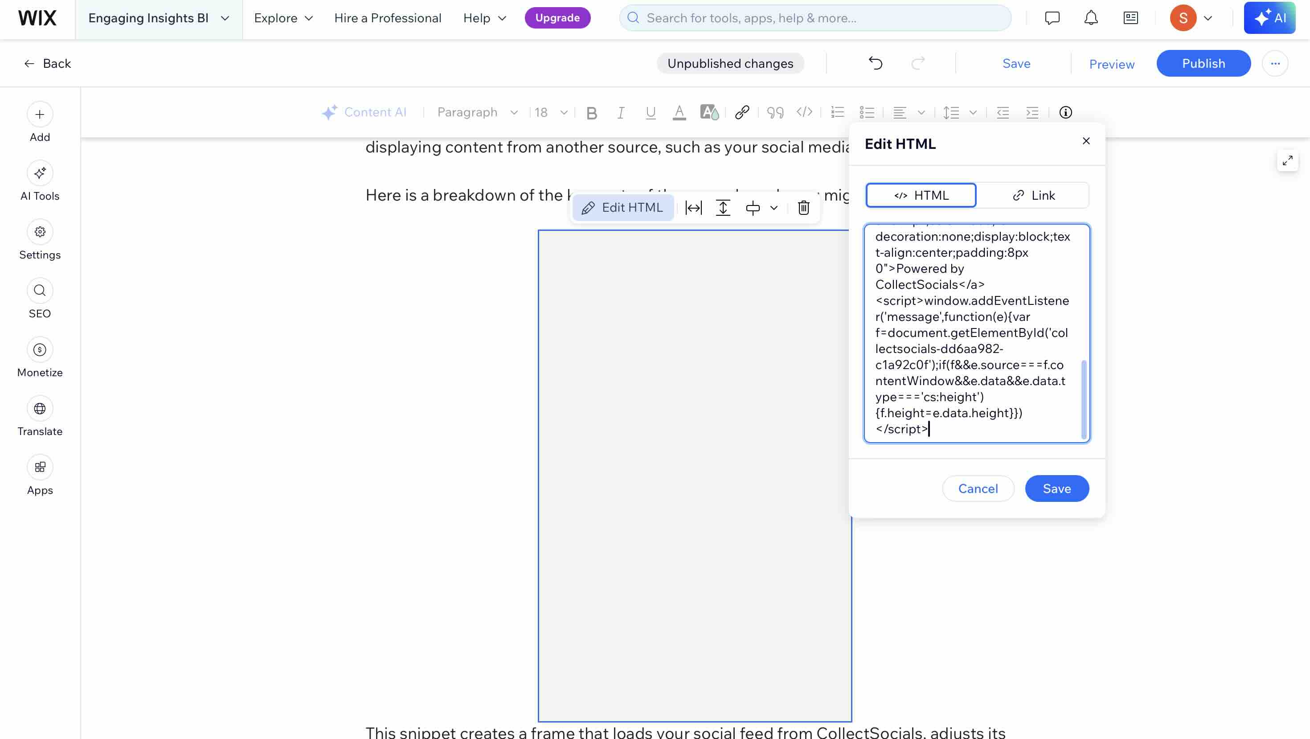The height and width of the screenshot is (739, 1310).
Task: Click the decrease indent icon
Action: point(1003,112)
